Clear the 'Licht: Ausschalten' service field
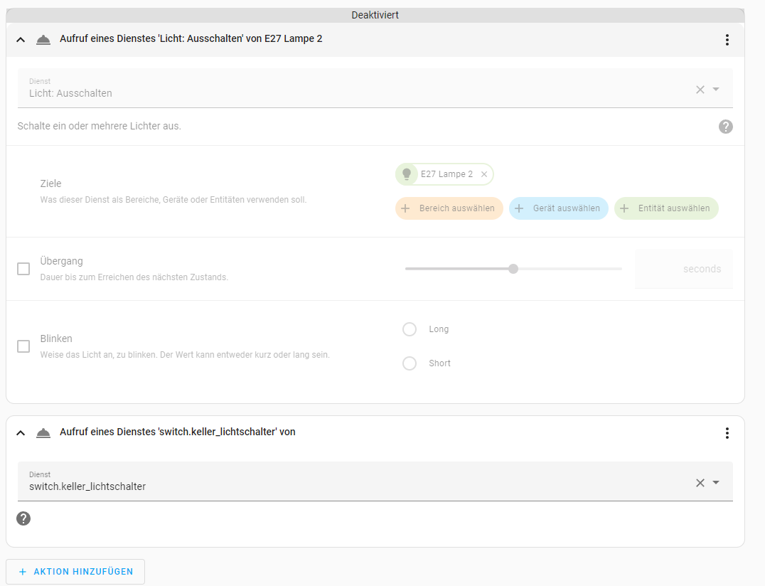The image size is (765, 586). [x=700, y=90]
